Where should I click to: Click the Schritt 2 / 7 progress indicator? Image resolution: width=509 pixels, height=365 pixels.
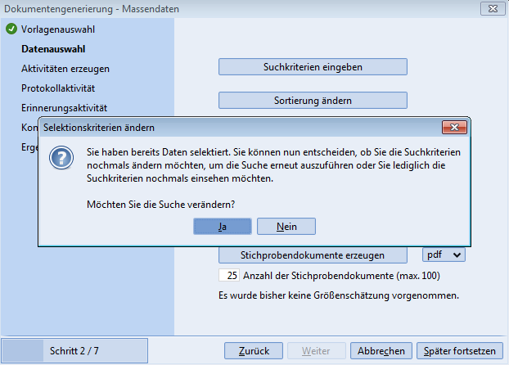point(75,350)
